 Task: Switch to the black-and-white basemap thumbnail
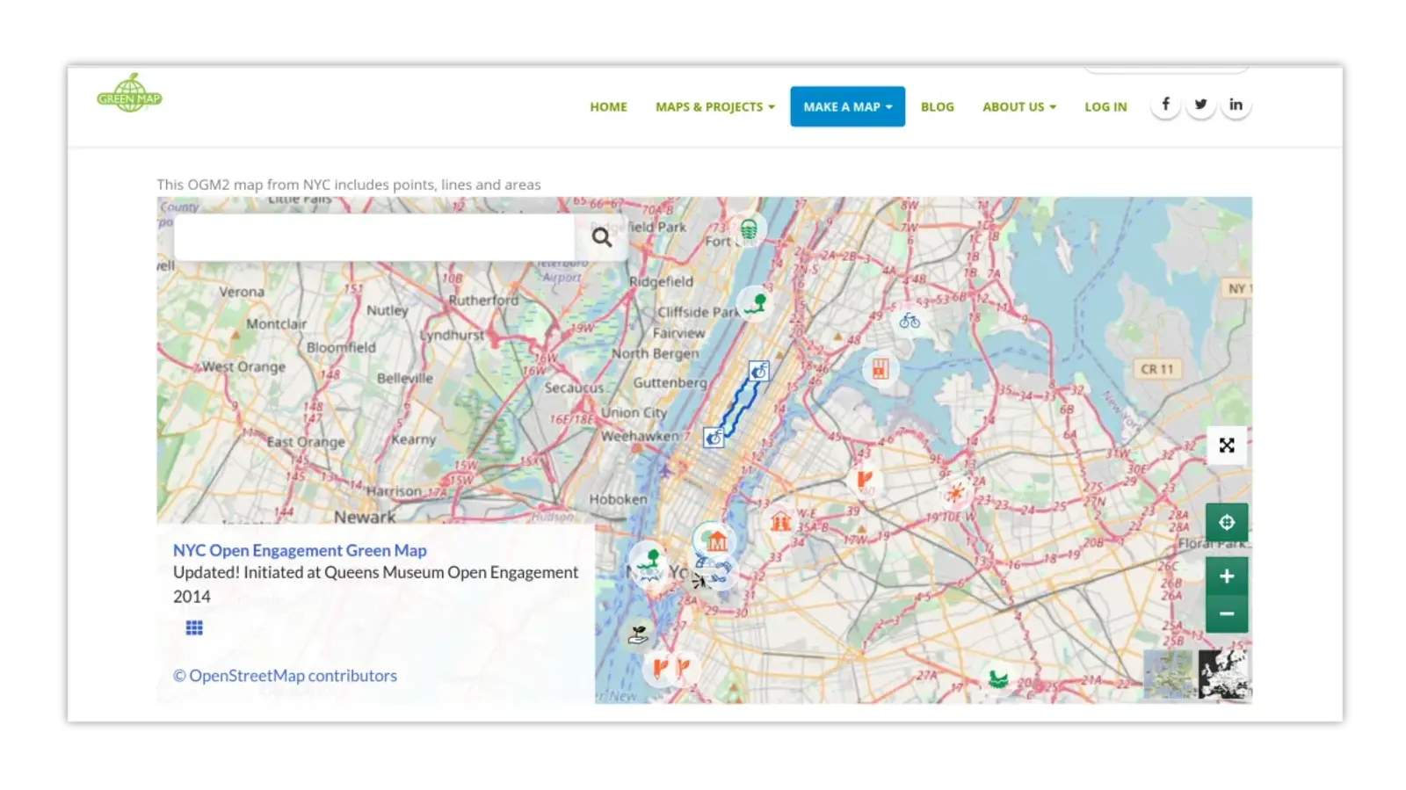(x=1223, y=674)
